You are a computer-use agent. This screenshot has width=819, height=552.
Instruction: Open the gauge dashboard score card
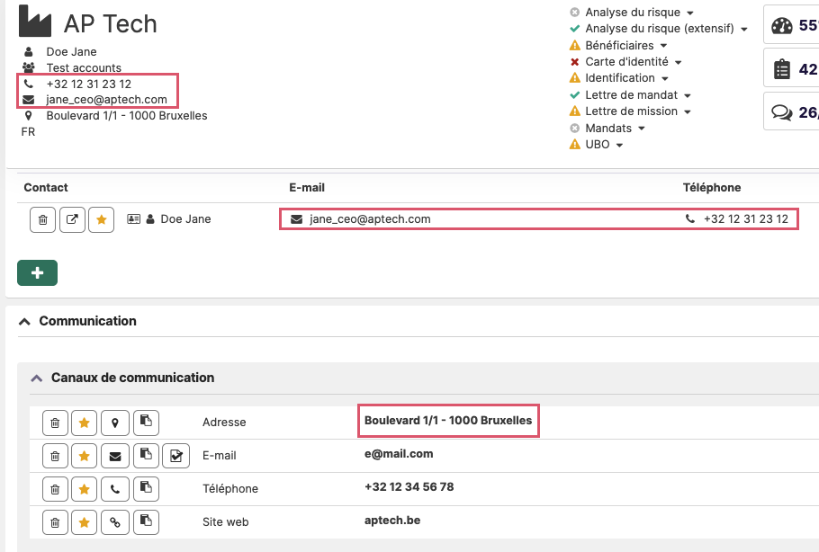pyautogui.click(x=792, y=24)
